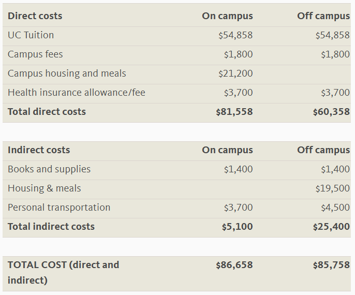This screenshot has height=295, width=355.
Task: Click on-campus total direct costs $81,558
Action: pyautogui.click(x=234, y=112)
